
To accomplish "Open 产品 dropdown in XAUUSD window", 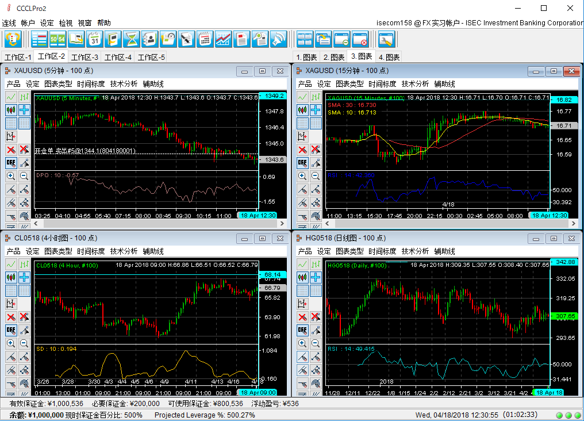I will (13, 84).
